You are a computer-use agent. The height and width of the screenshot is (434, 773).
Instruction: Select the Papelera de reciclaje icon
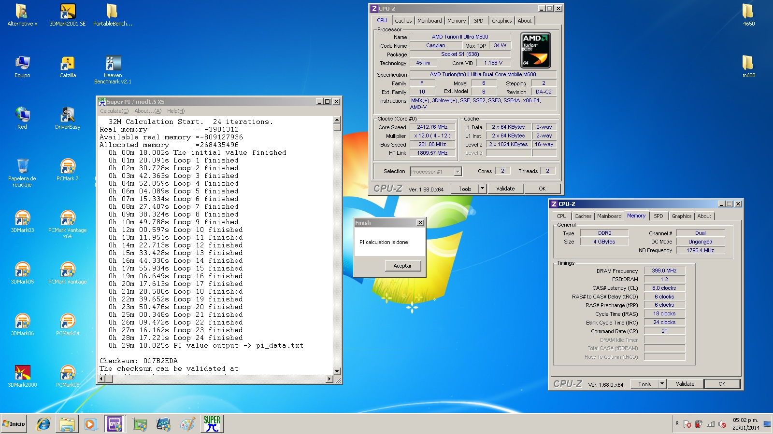tap(22, 173)
